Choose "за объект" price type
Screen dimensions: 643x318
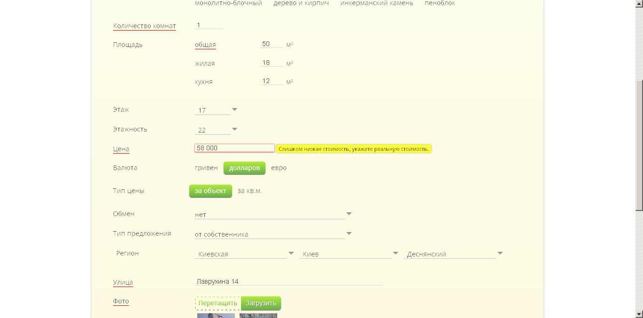click(x=210, y=191)
